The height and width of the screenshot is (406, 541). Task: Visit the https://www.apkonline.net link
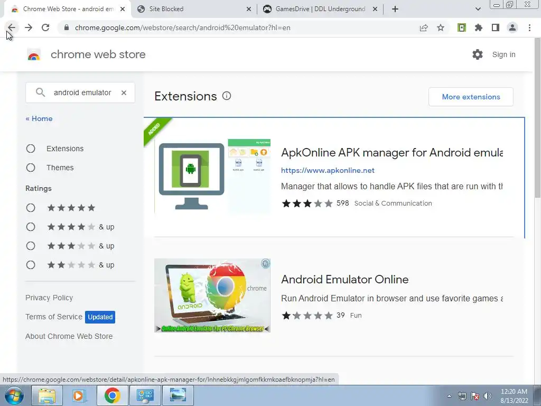328,170
